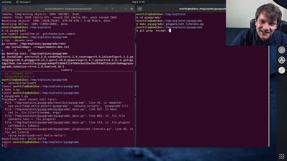Click '$ cd pyupgrade/' in right terminal
287x161 pixels.
pyautogui.click(x=148, y=17)
